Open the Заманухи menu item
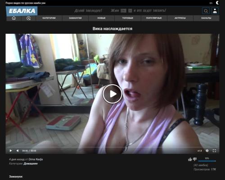The image size is (225, 180). (75, 18)
